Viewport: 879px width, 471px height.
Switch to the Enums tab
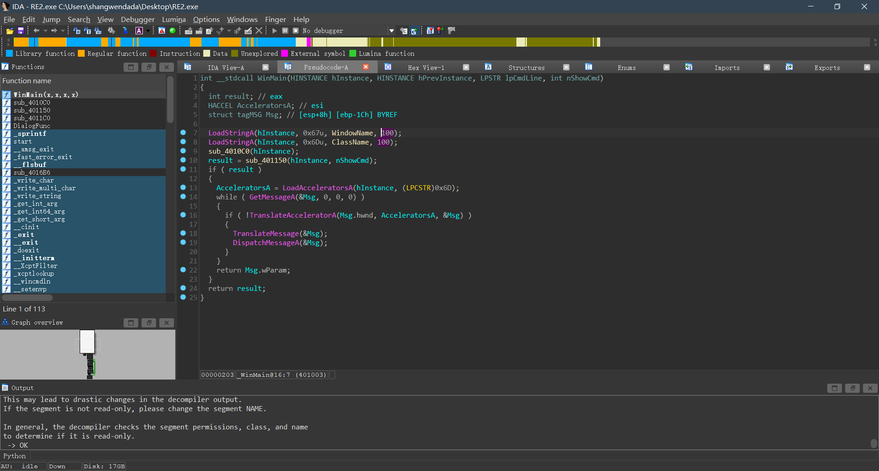pyautogui.click(x=626, y=68)
